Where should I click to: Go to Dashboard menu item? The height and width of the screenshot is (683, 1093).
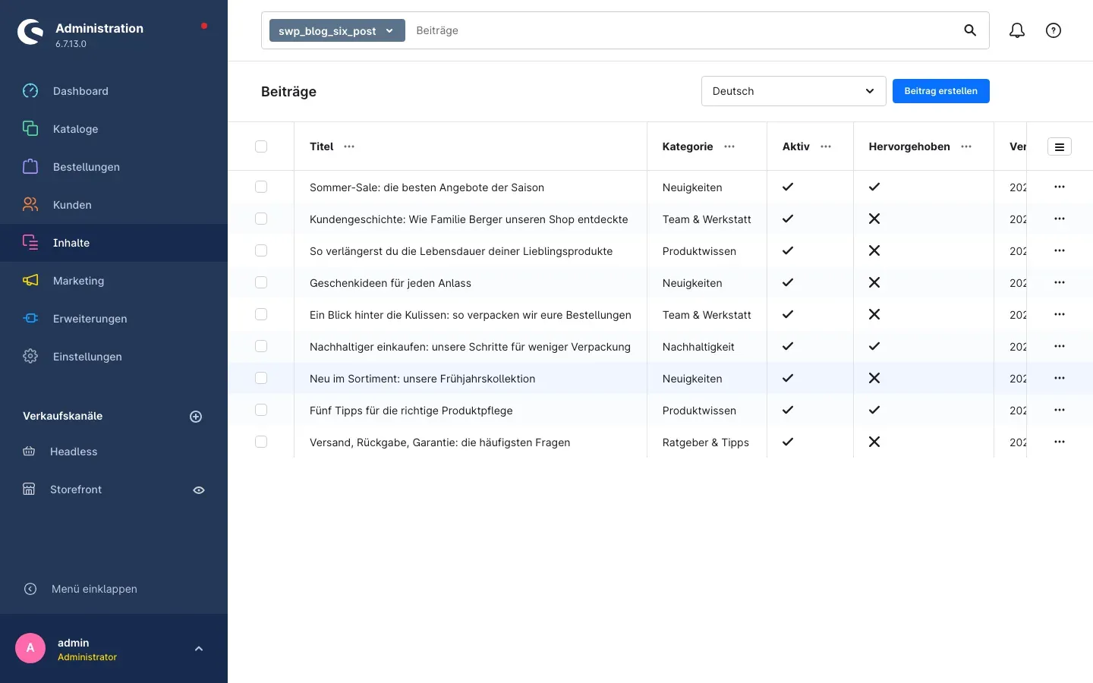(x=114, y=91)
